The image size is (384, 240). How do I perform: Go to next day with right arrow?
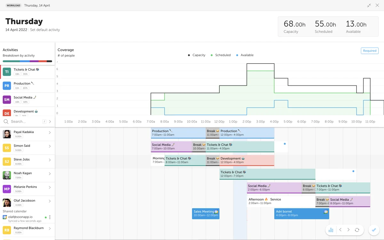point(348,230)
